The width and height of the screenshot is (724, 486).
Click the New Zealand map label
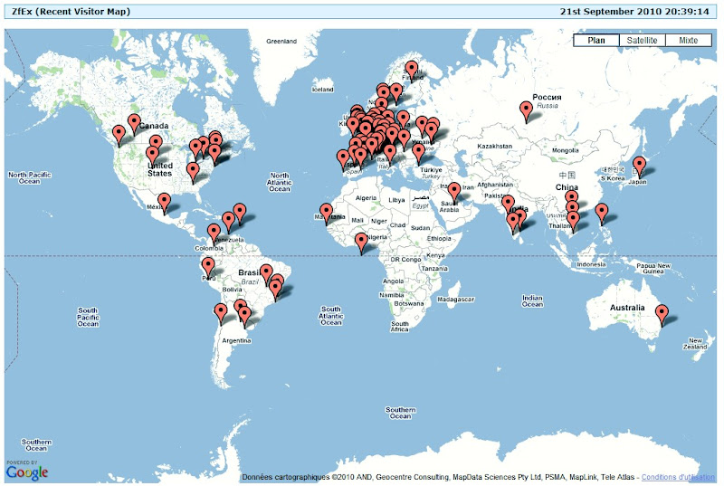pos(695,343)
